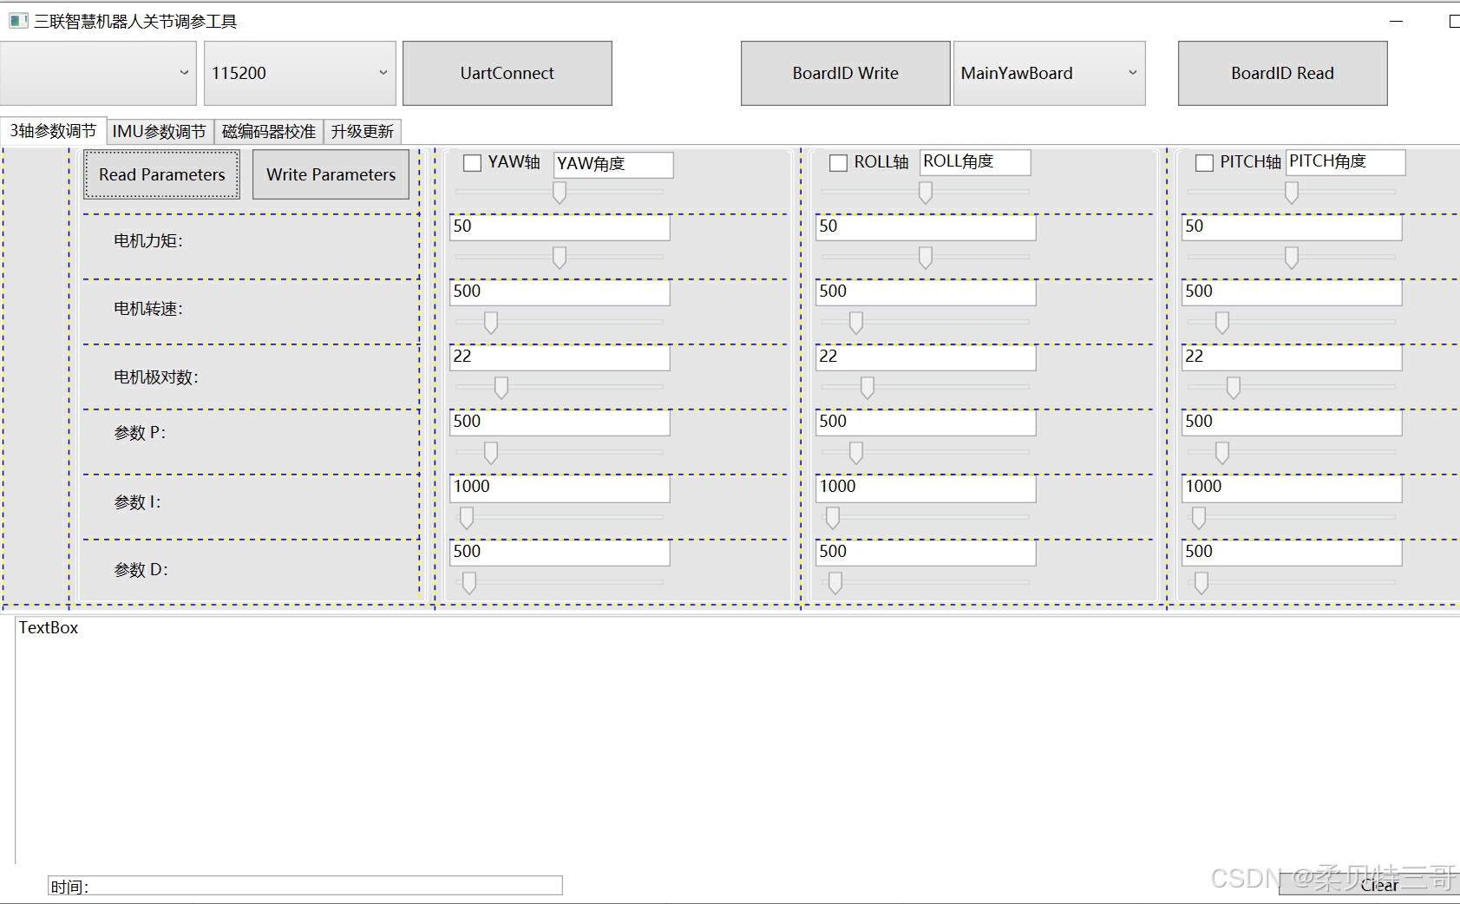Click the UartConnect button
Viewport: 1460px width, 904px height.
pos(507,73)
